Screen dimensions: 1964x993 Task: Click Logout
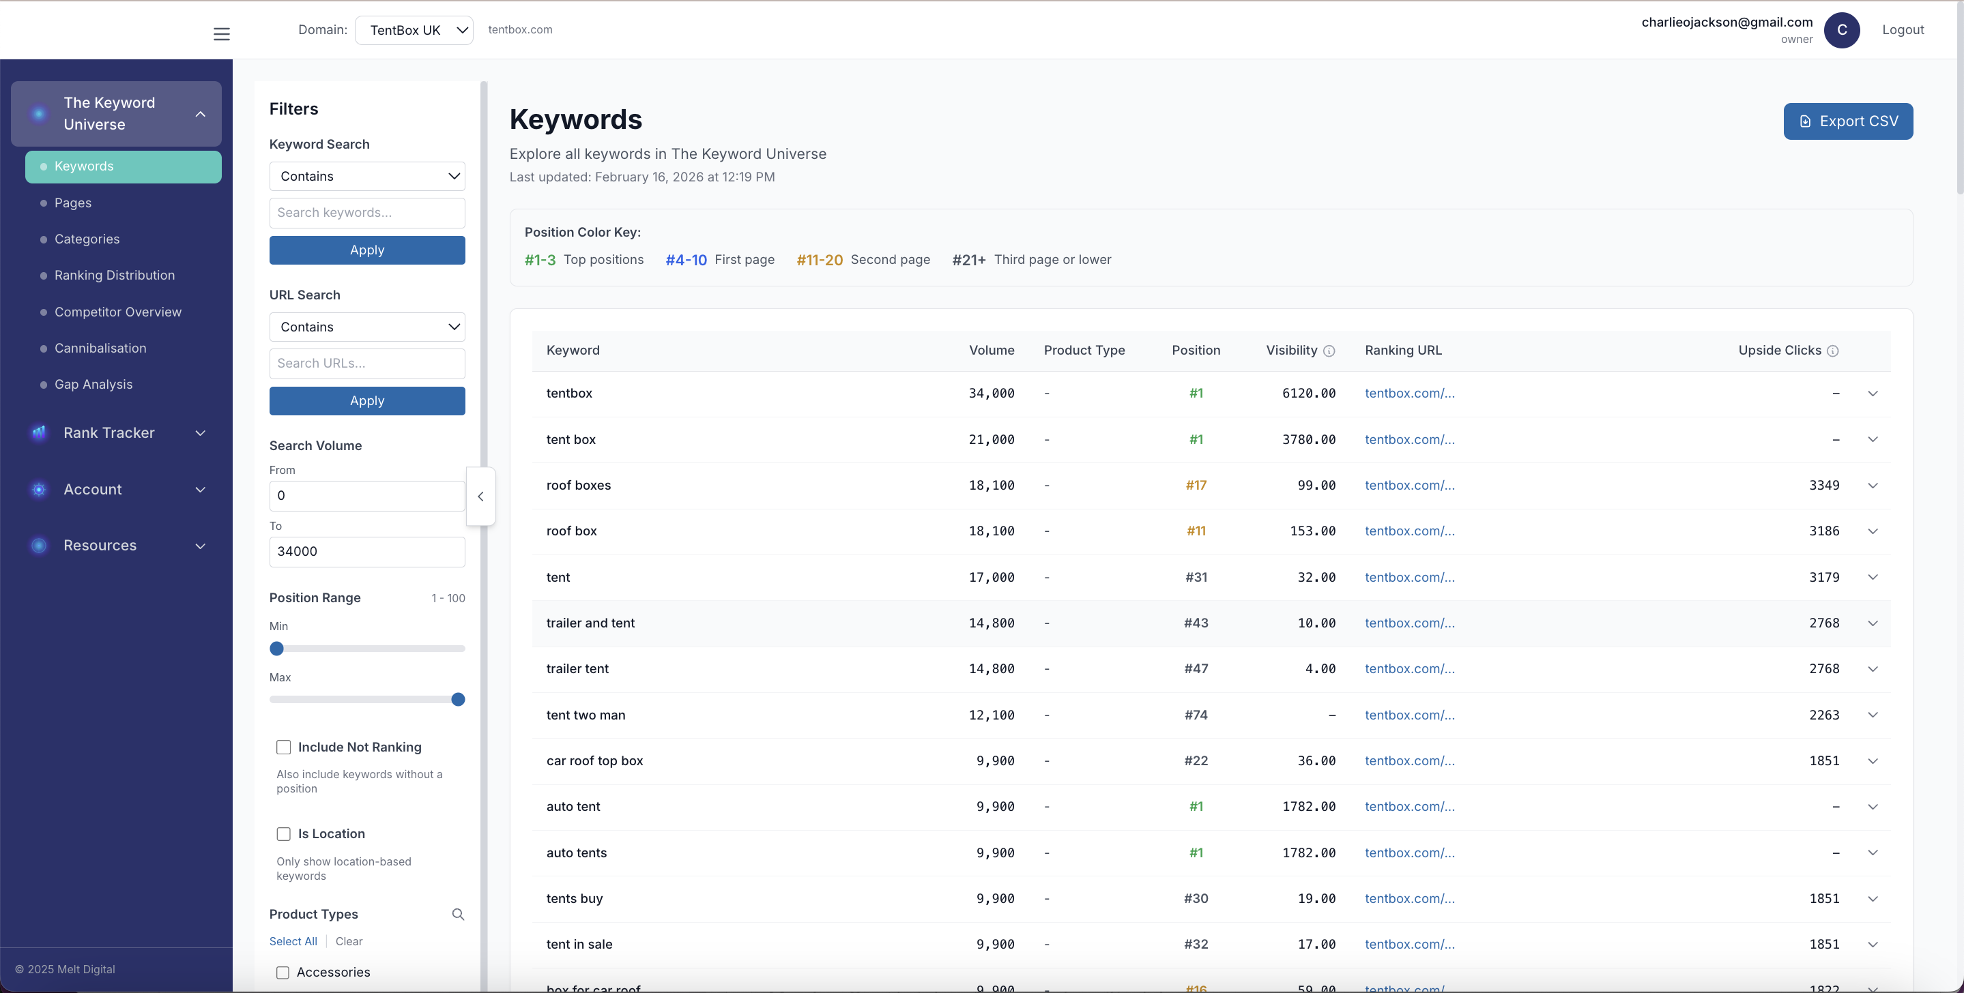point(1903,30)
